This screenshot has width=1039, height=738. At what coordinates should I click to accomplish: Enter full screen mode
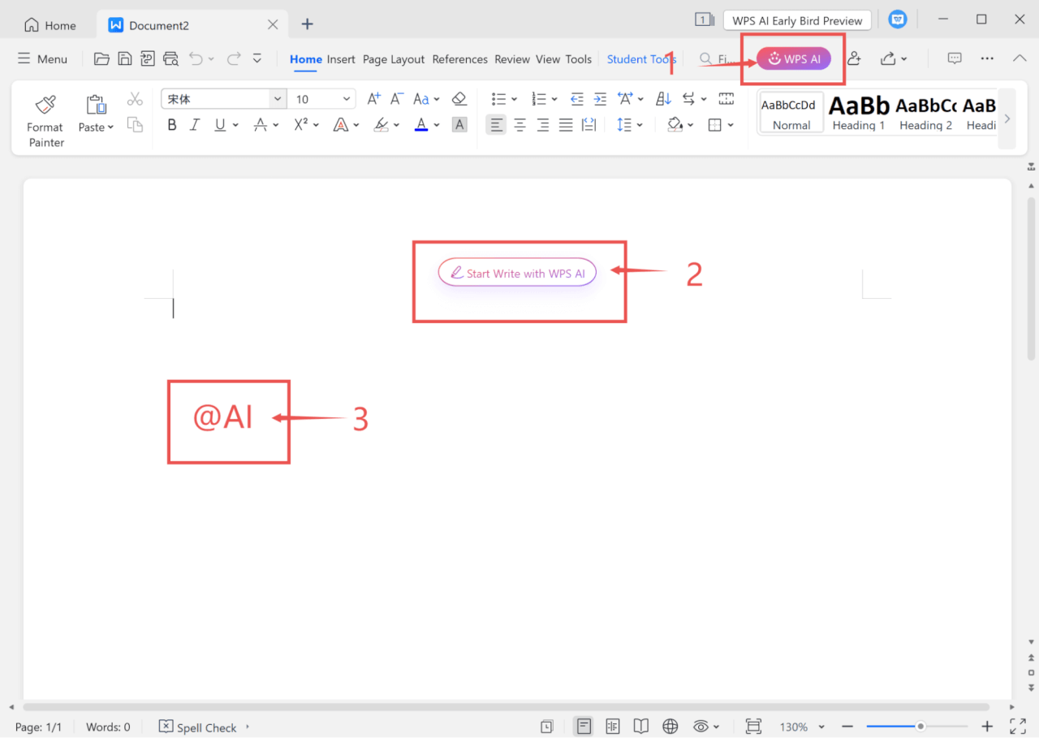1018,727
